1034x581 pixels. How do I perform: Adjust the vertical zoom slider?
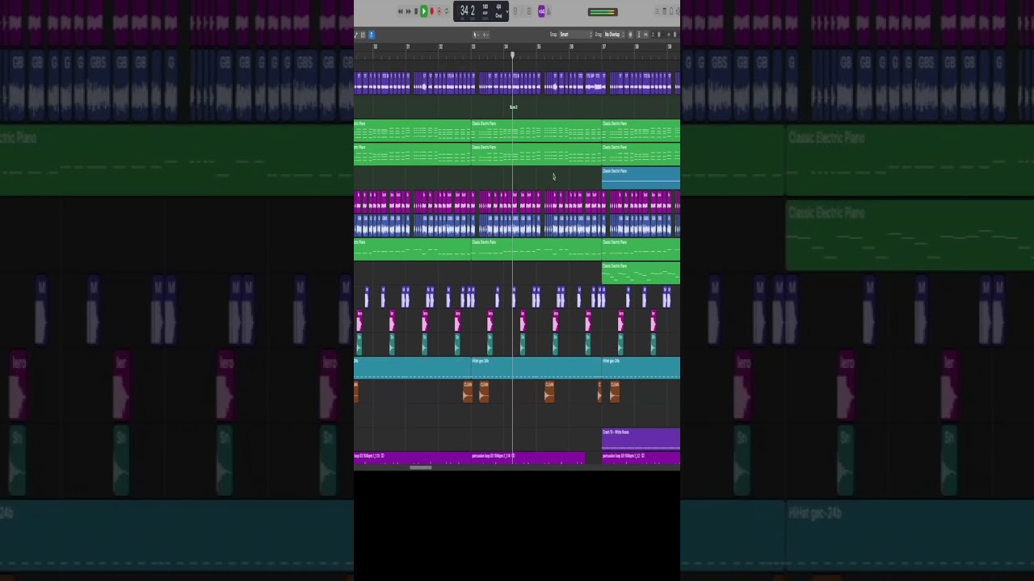tap(658, 35)
